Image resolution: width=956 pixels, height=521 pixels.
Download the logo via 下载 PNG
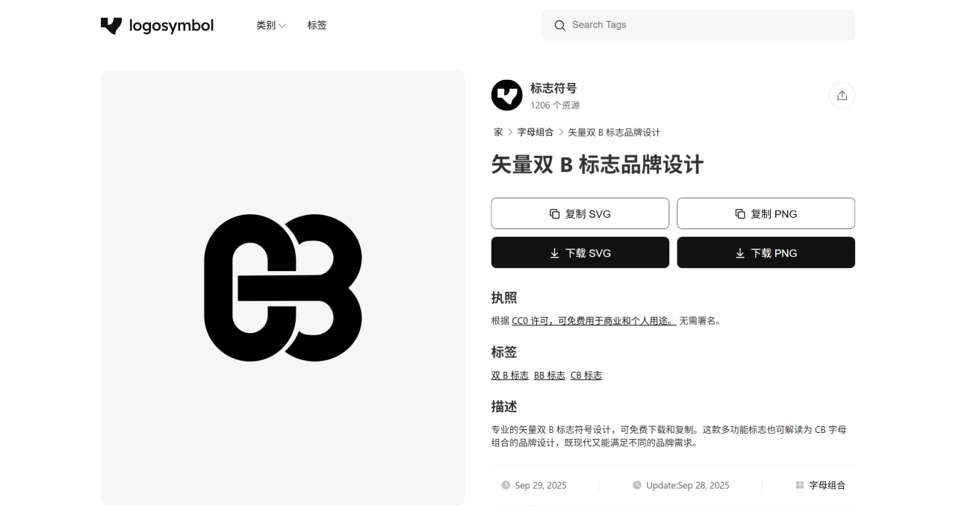click(x=766, y=253)
